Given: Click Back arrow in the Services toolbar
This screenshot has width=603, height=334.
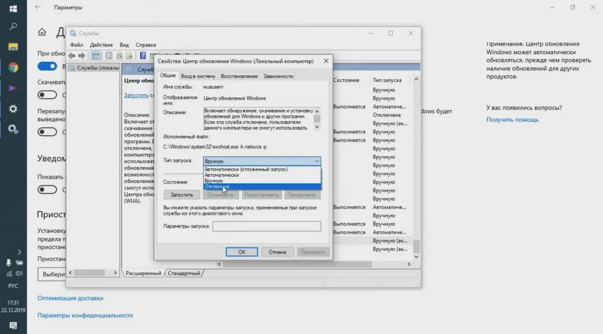Looking at the screenshot, I should coord(72,56).
